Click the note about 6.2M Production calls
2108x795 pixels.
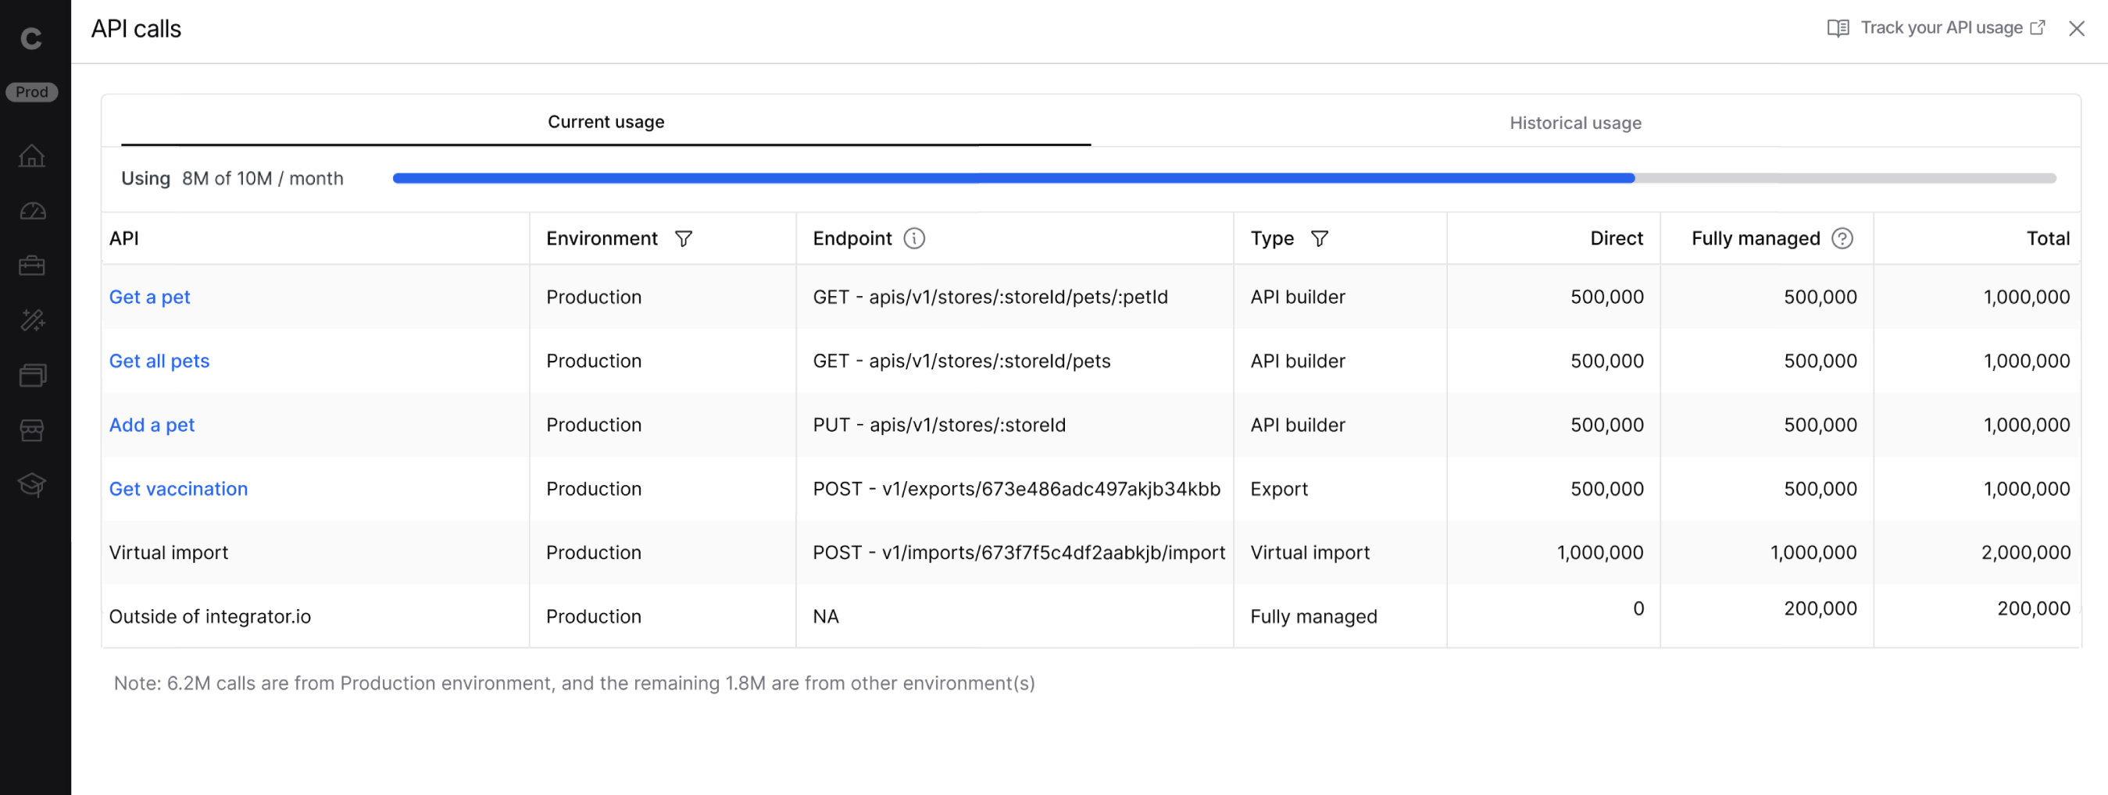click(574, 683)
